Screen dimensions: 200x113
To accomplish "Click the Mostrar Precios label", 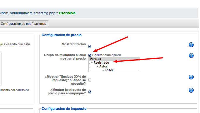I will tap(74, 44).
